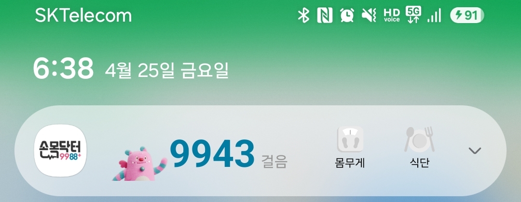Select the 식단 label
521x202 pixels.
(x=420, y=163)
